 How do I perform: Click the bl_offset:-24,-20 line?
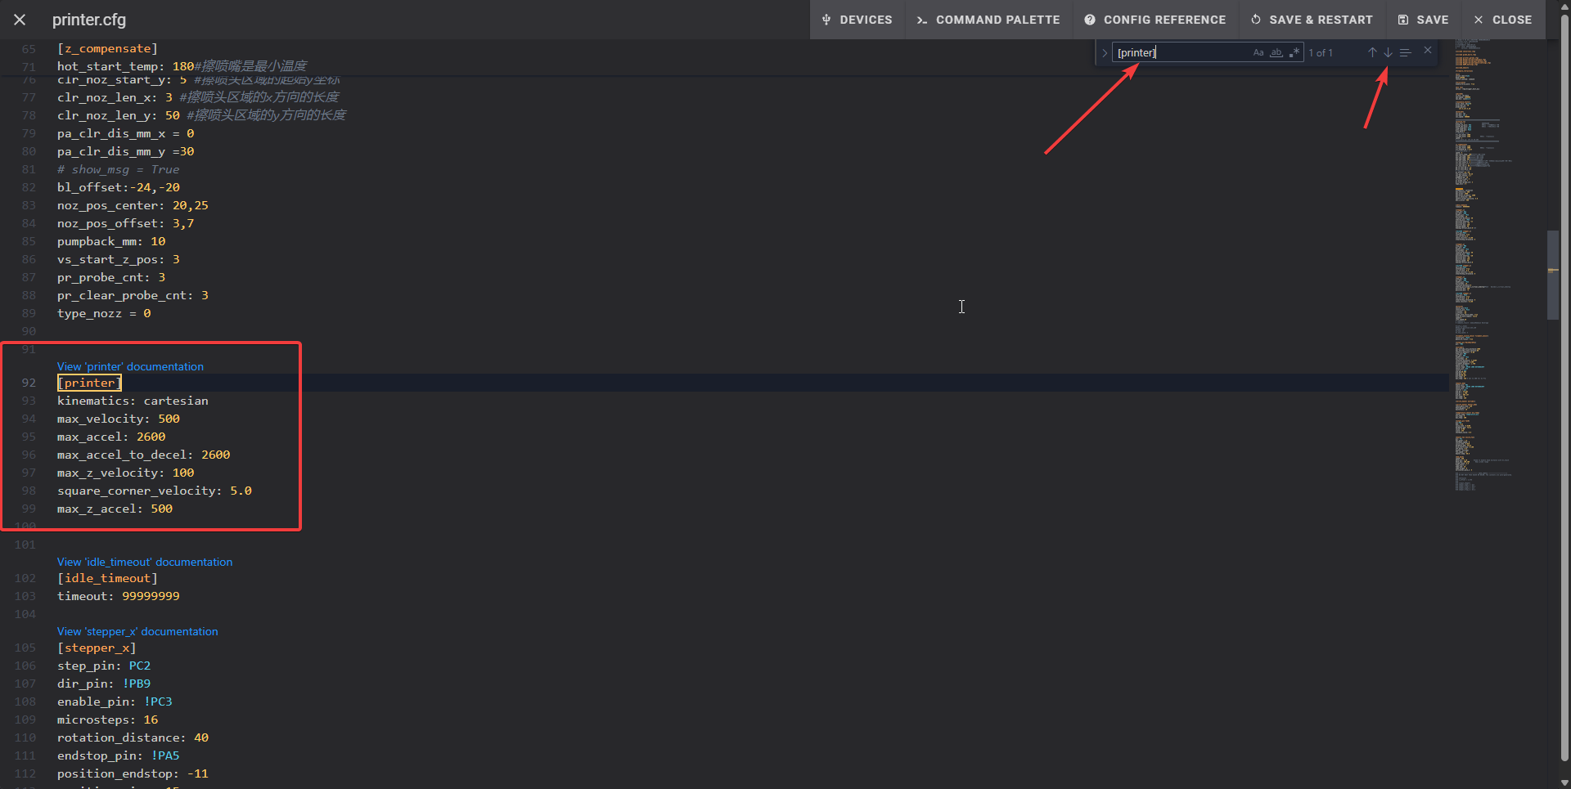(x=118, y=187)
